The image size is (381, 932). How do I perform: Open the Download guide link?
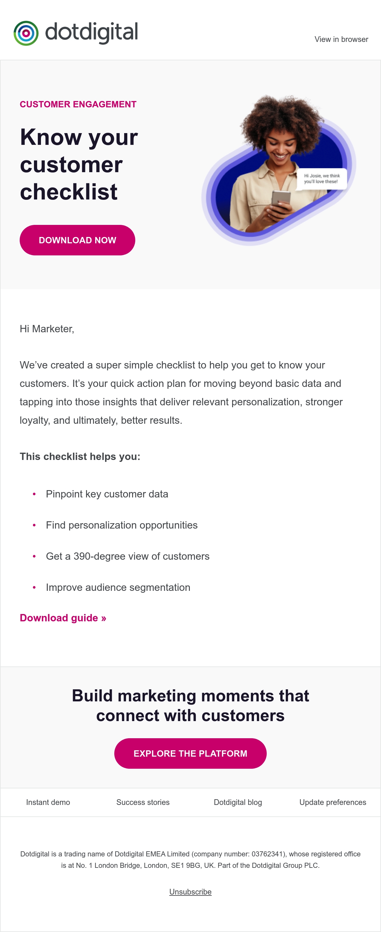point(63,618)
